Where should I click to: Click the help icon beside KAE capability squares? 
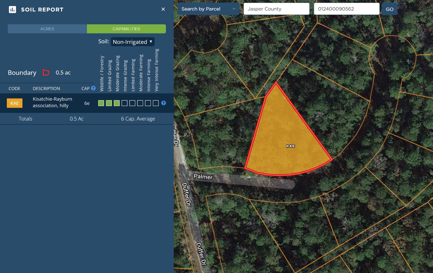pyautogui.click(x=163, y=103)
